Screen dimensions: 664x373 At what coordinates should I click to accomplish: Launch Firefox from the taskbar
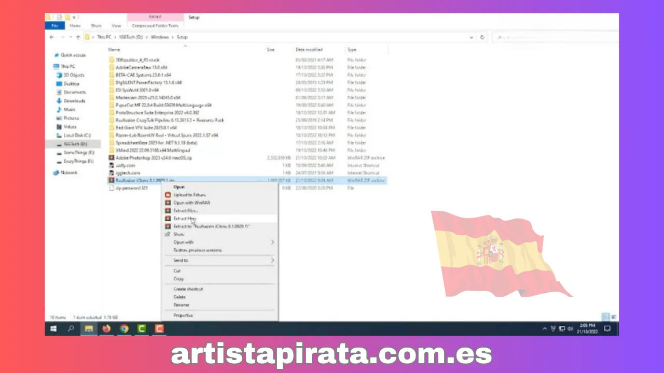(x=106, y=328)
